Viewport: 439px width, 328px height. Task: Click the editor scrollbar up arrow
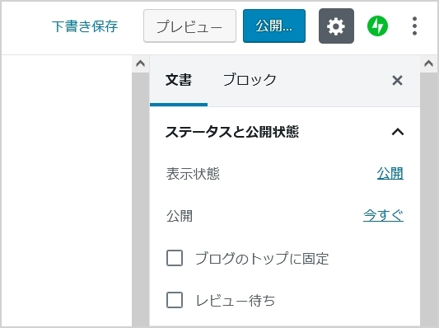click(x=140, y=63)
